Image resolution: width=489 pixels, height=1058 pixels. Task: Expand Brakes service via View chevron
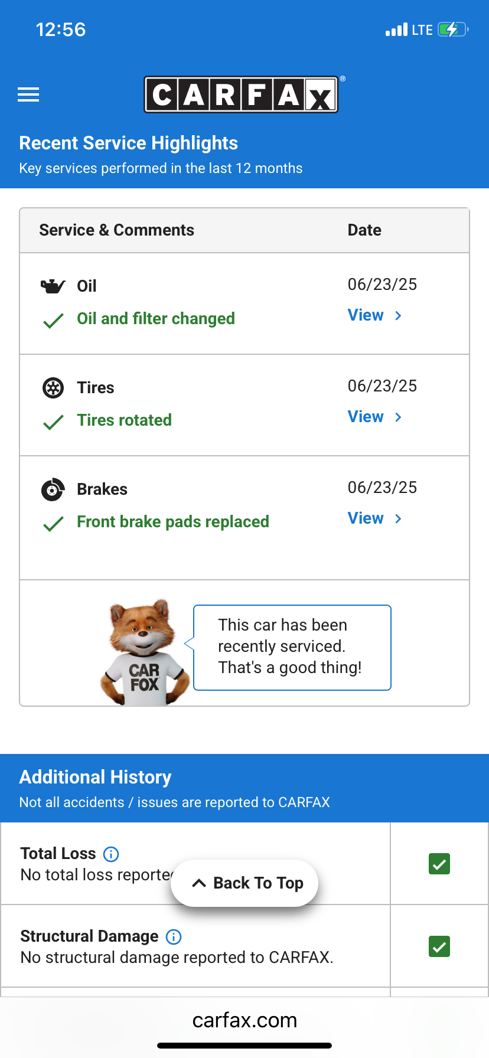click(x=398, y=519)
